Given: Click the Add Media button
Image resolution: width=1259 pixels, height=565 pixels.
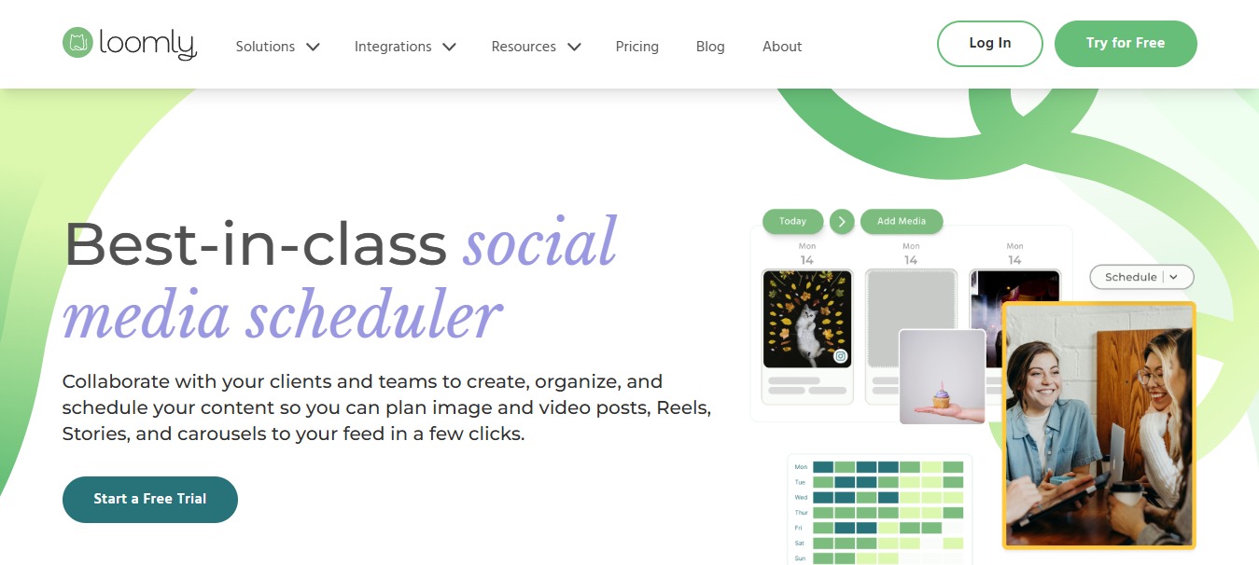Looking at the screenshot, I should (x=902, y=221).
